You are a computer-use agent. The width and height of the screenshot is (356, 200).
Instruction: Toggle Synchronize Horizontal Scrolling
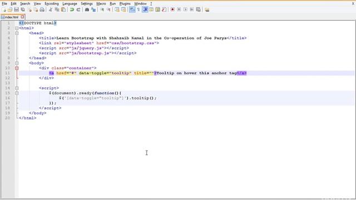pyautogui.click(x=123, y=10)
